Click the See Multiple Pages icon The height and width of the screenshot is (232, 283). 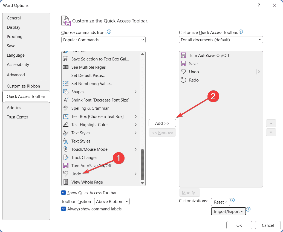[x=66, y=67]
